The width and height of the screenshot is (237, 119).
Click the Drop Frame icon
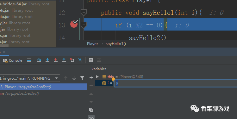[x=72, y=60]
